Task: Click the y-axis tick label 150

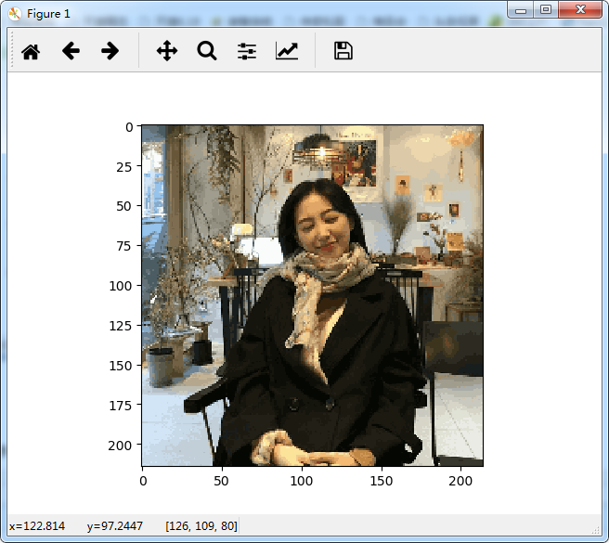Action: point(121,366)
